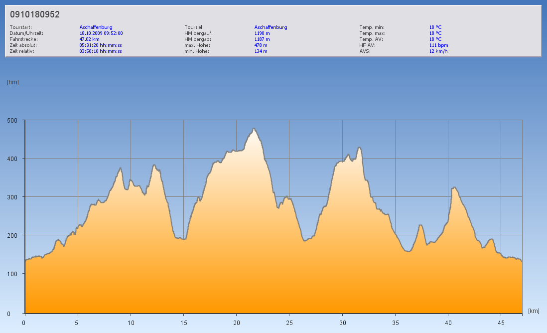Select the Tourziel value Aschaffenburg
The width and height of the screenshot is (547, 333).
click(271, 27)
